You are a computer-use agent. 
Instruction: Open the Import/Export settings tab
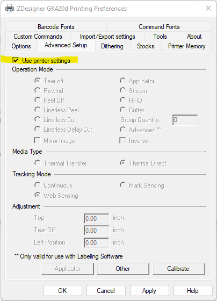107,37
